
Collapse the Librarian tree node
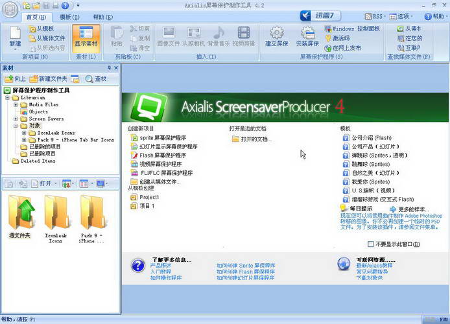coord(8,98)
